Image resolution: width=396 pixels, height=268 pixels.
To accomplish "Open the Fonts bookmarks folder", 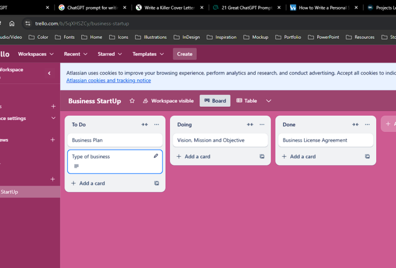I will (65, 37).
